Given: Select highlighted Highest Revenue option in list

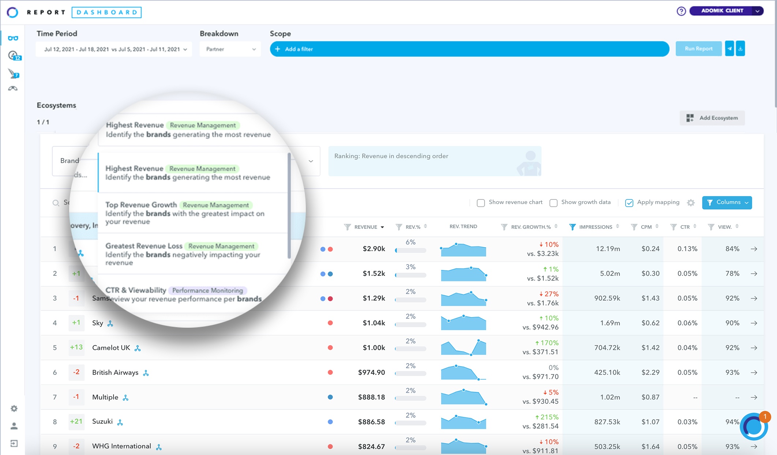Looking at the screenshot, I should tap(193, 173).
